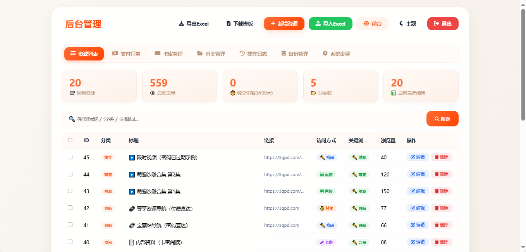Switch to the 支付订单 tab
The height and width of the screenshot is (252, 526).
point(126,54)
